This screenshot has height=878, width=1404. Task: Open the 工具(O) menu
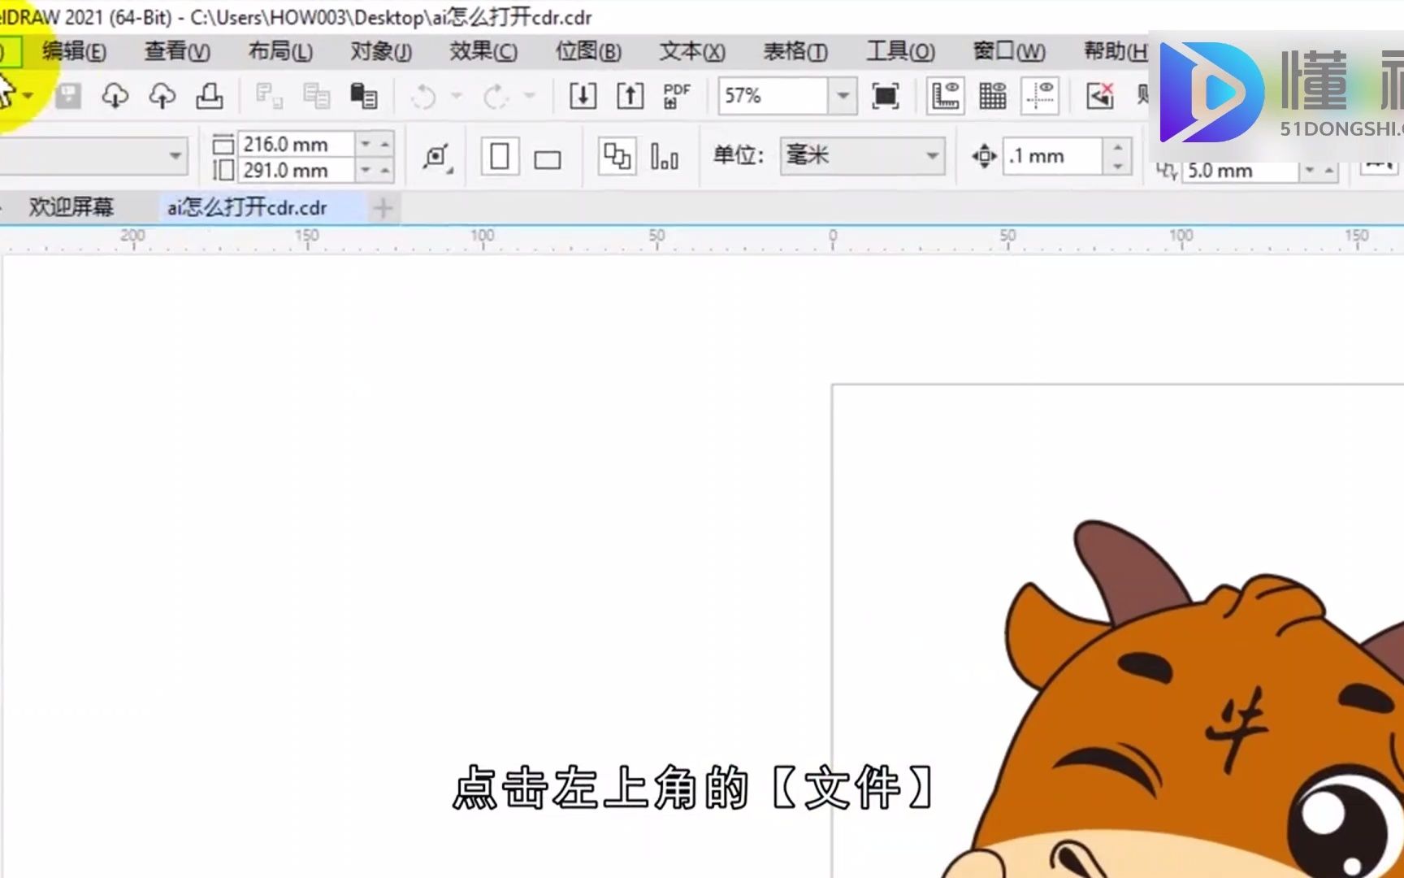[900, 51]
